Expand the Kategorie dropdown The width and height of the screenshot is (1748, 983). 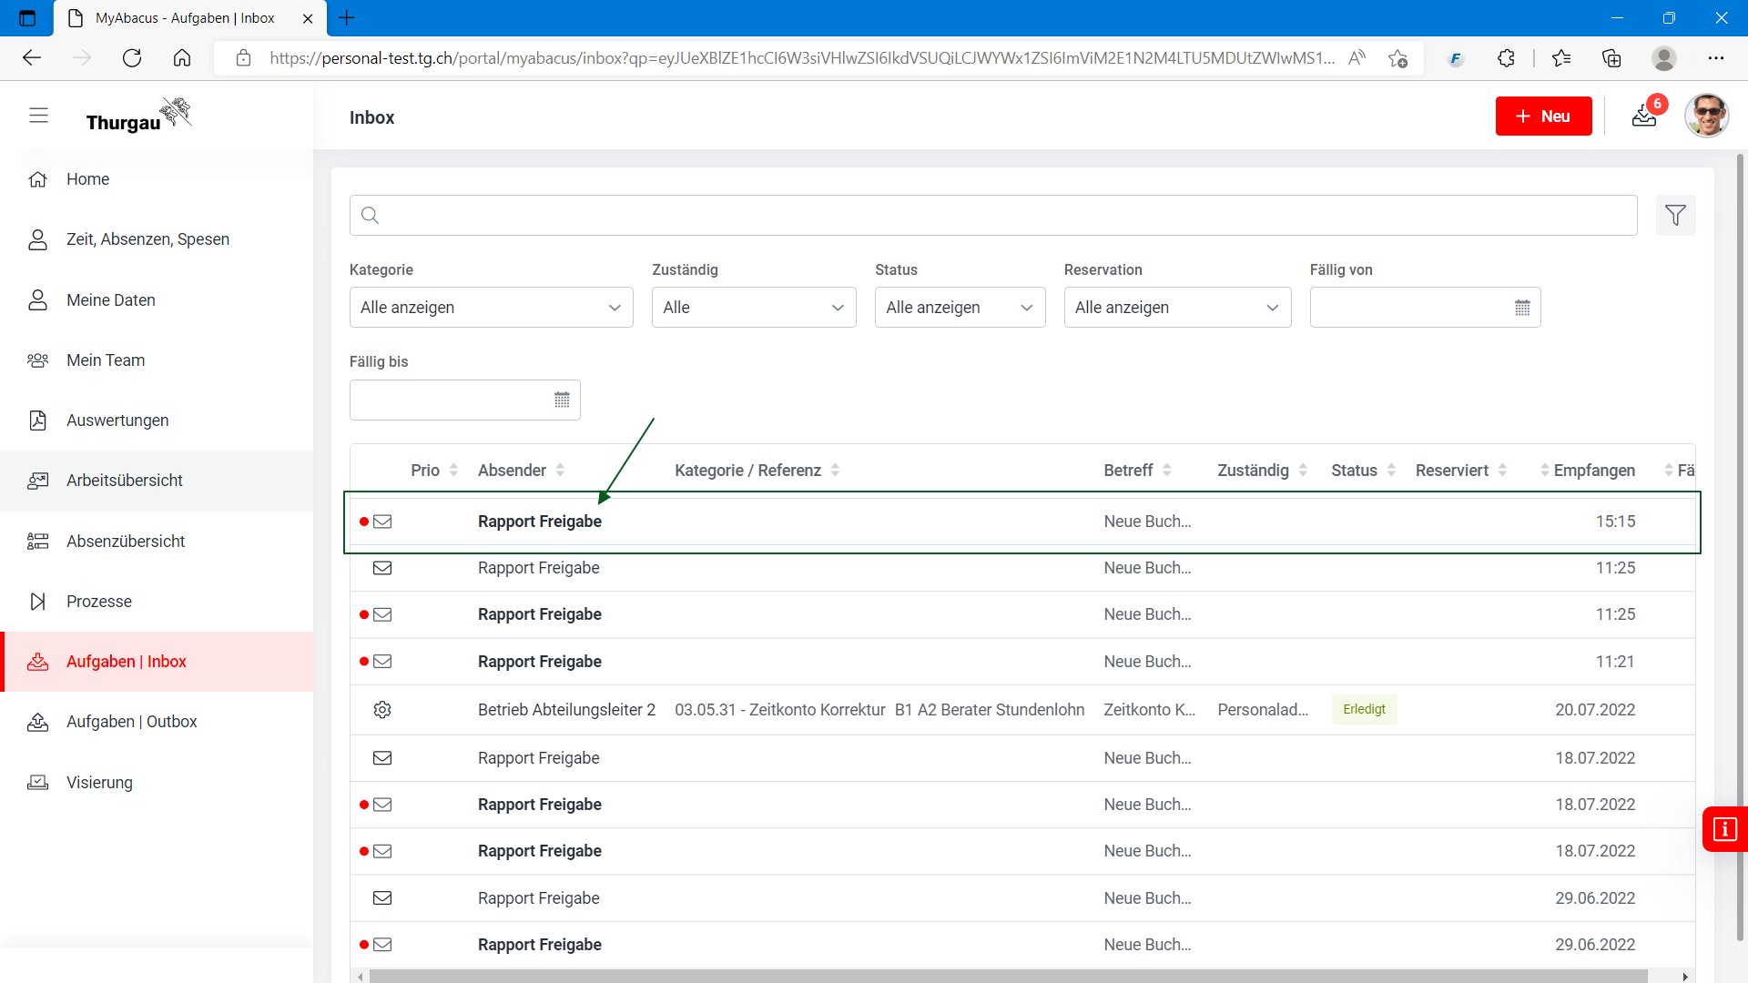pos(491,308)
